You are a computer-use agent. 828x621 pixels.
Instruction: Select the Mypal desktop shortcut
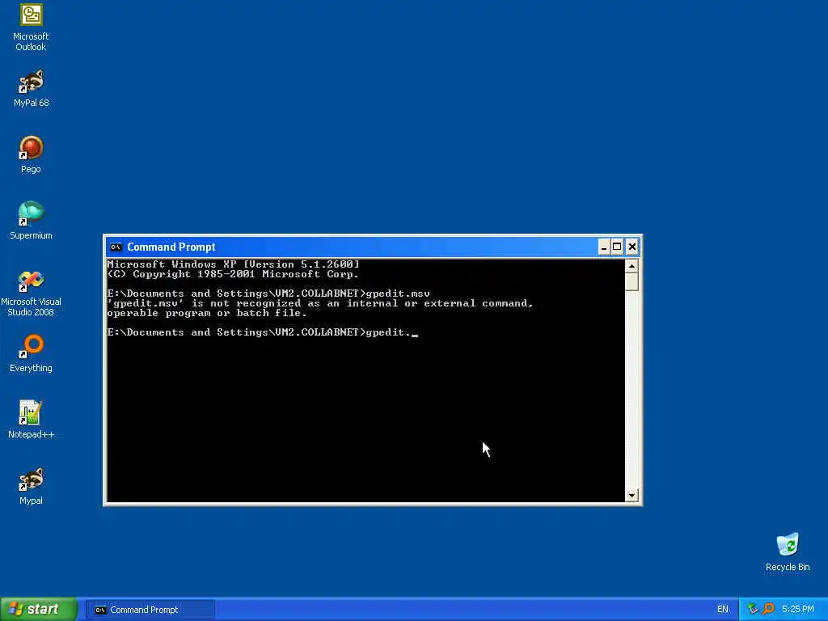pyautogui.click(x=31, y=486)
